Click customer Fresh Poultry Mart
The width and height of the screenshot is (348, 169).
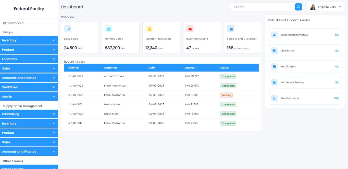tap(116, 86)
